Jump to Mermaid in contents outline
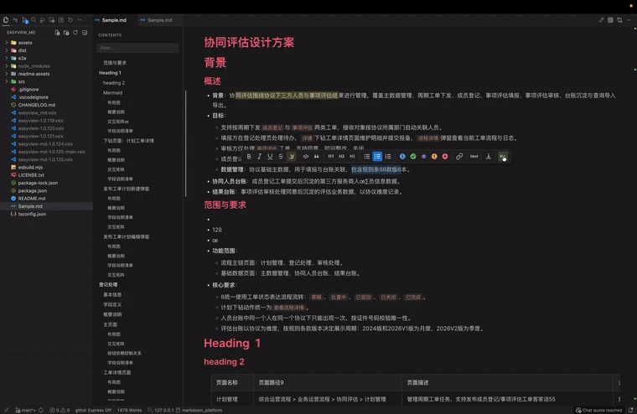This screenshot has width=637, height=414. 112,93
